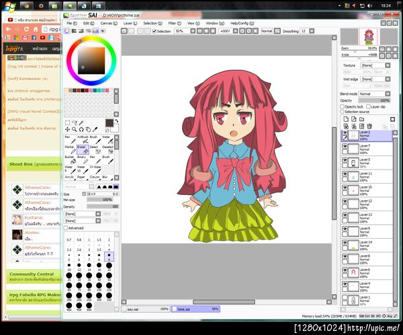Choose the lasso selection tool
Image resolution: width=403 pixels, height=335 pixels.
click(x=75, y=123)
